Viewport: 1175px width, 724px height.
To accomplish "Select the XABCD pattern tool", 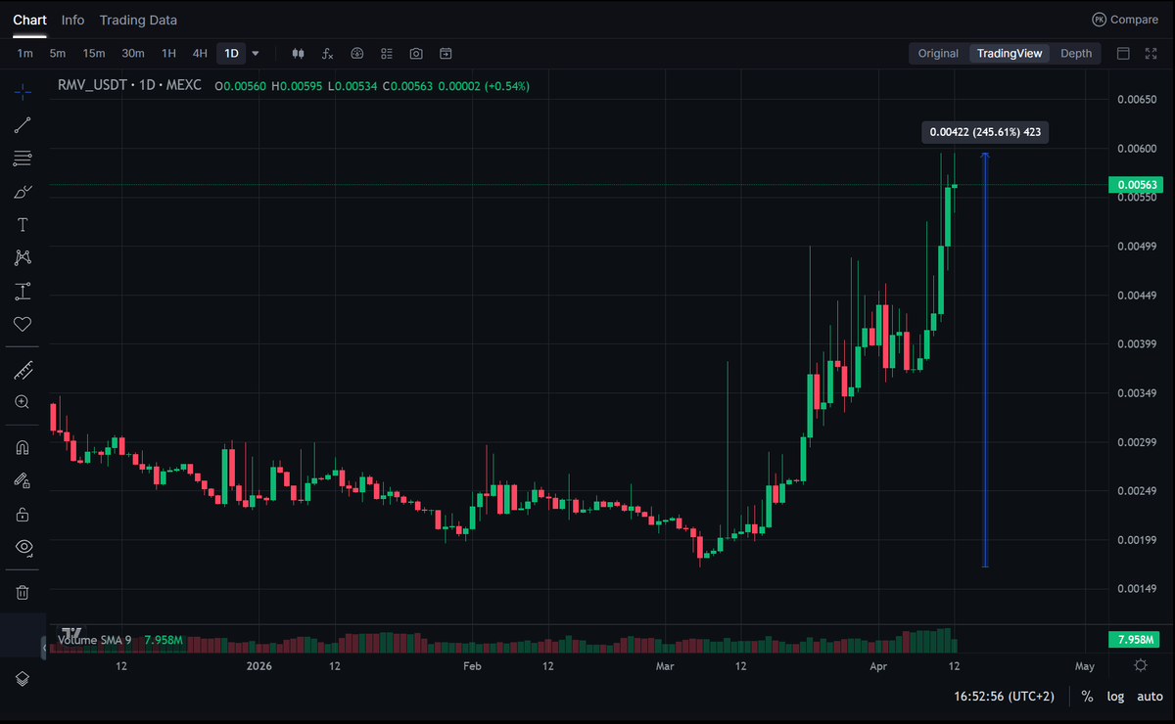I will (22, 256).
